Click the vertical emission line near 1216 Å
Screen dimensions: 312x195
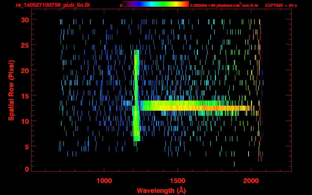click(x=136, y=95)
